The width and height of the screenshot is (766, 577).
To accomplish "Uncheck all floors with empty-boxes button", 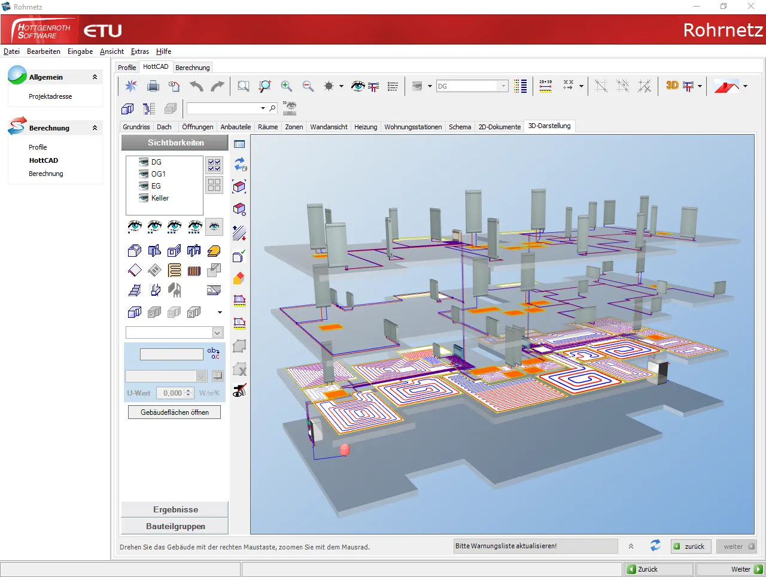I will click(214, 184).
